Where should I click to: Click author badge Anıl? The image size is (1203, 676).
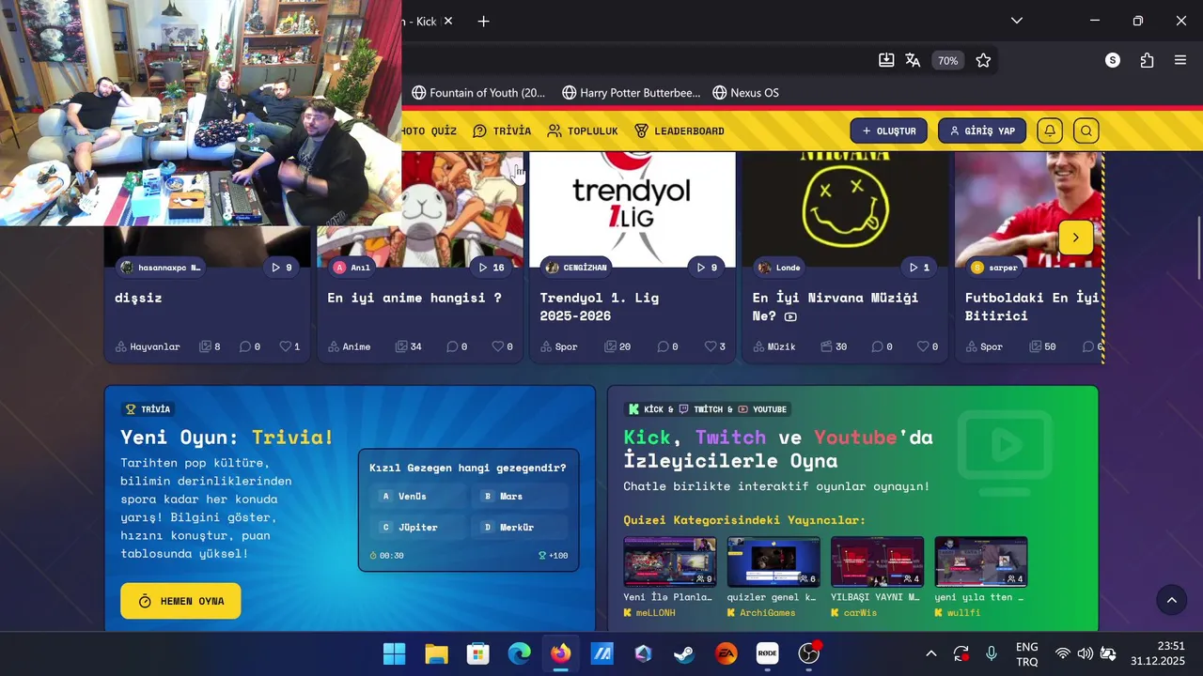(x=352, y=268)
